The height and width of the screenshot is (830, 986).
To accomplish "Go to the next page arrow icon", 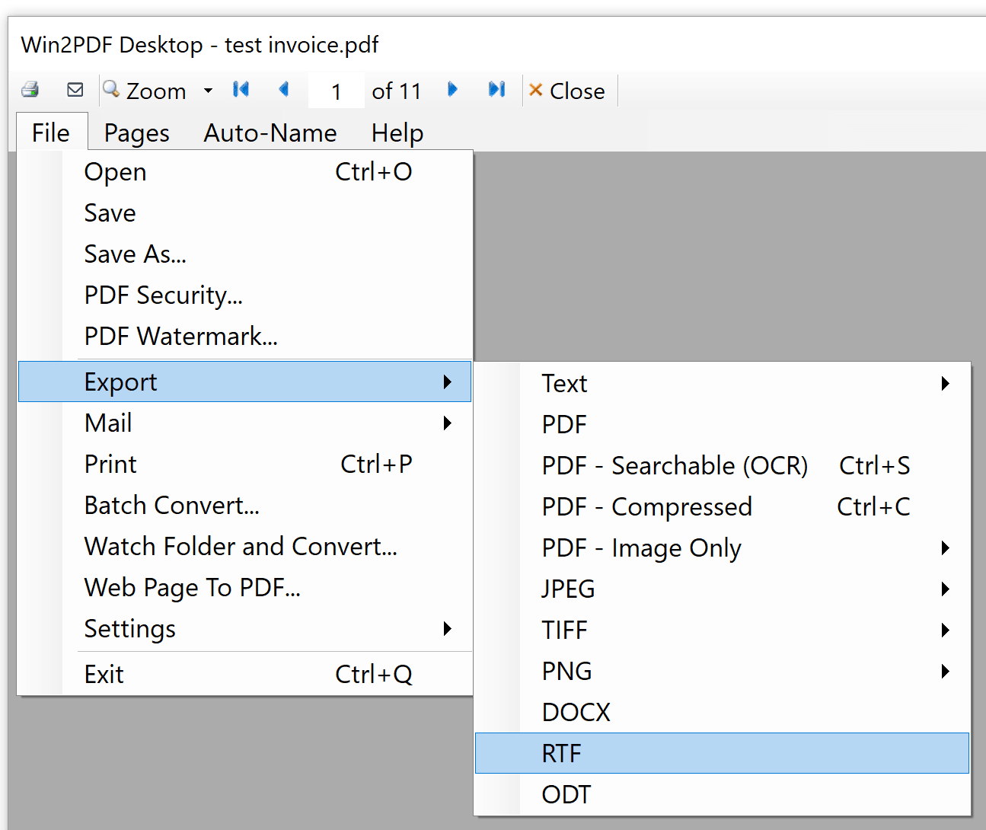I will pos(452,89).
